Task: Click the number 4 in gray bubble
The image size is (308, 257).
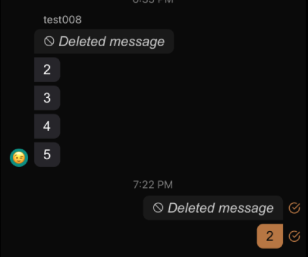Action: pos(47,126)
